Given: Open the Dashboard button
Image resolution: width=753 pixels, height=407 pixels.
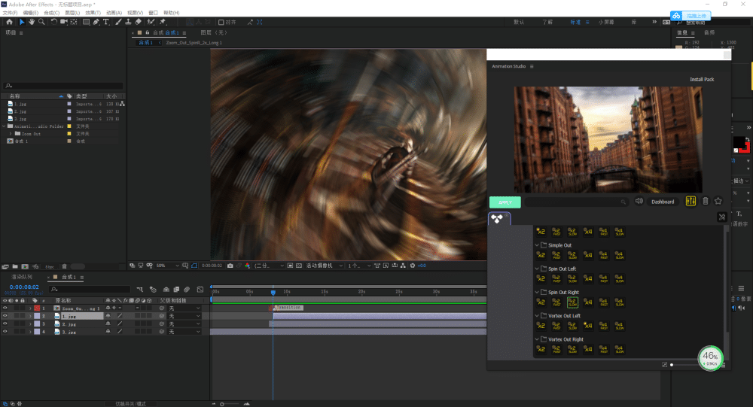Looking at the screenshot, I should coord(663,202).
